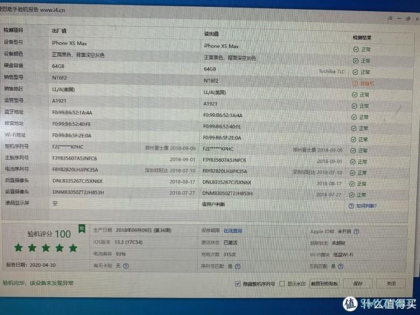Click the help icon next to 五码匹配 是
The image size is (420, 315).
[x=341, y=266]
